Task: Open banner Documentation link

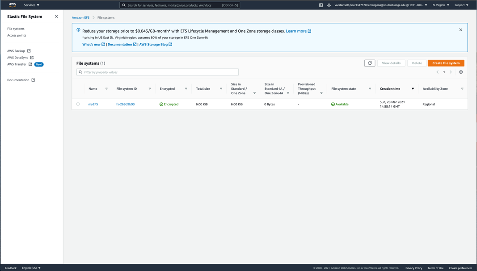Action: (122, 44)
